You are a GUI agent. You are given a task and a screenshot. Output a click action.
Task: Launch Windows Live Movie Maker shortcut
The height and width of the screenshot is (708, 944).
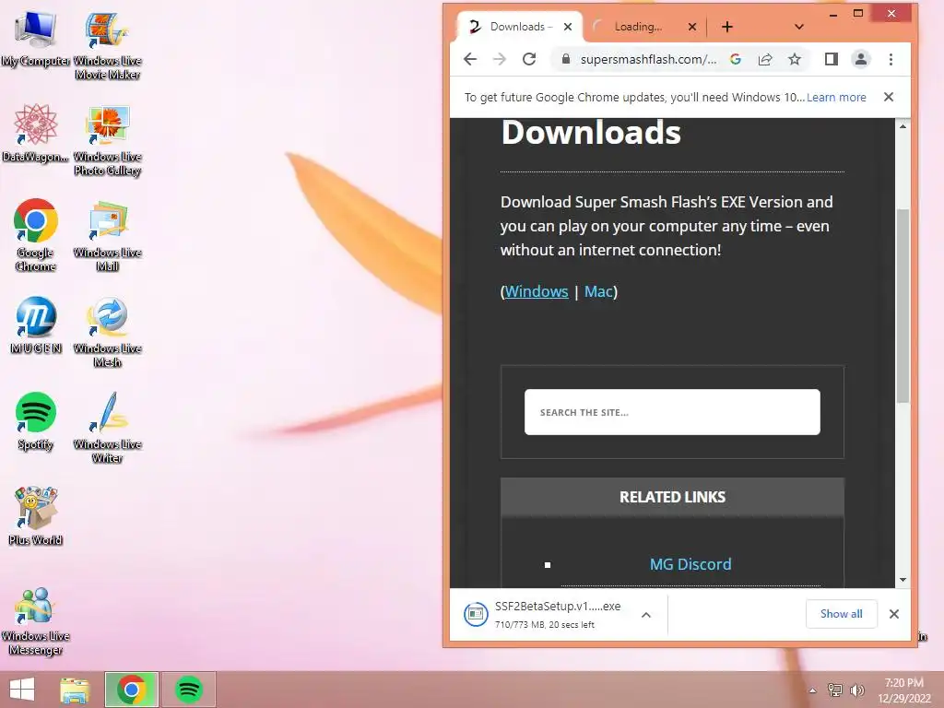tap(107, 45)
